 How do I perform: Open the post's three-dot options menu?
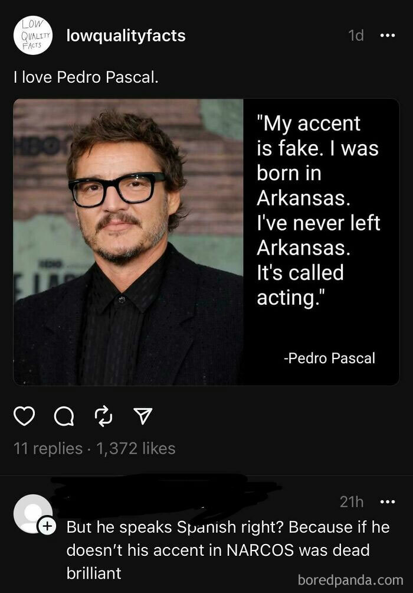tap(387, 35)
